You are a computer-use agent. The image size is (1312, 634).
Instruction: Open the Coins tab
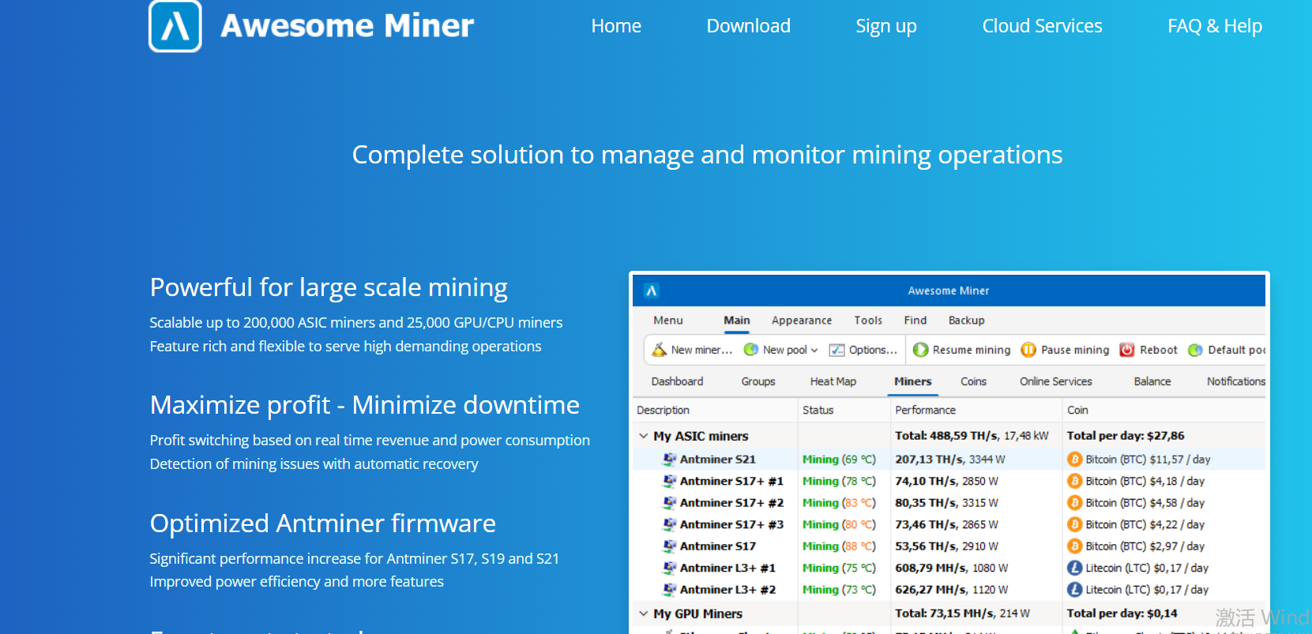pos(973,381)
